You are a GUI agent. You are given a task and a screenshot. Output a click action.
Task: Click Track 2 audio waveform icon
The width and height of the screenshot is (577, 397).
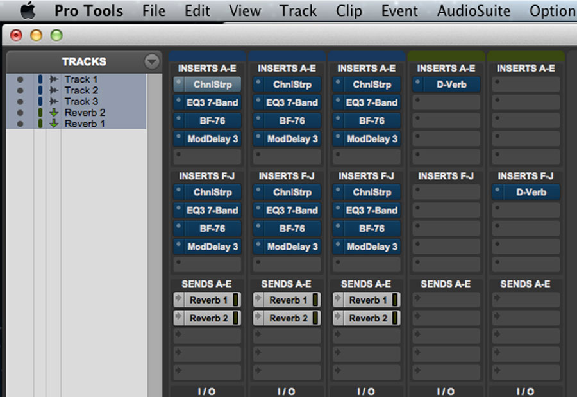click(54, 90)
